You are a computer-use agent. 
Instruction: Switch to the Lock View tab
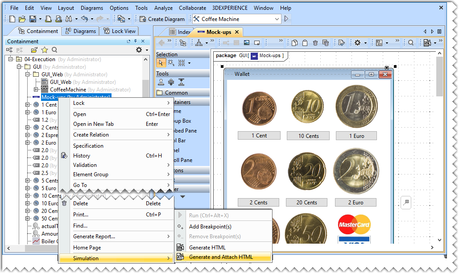click(119, 31)
